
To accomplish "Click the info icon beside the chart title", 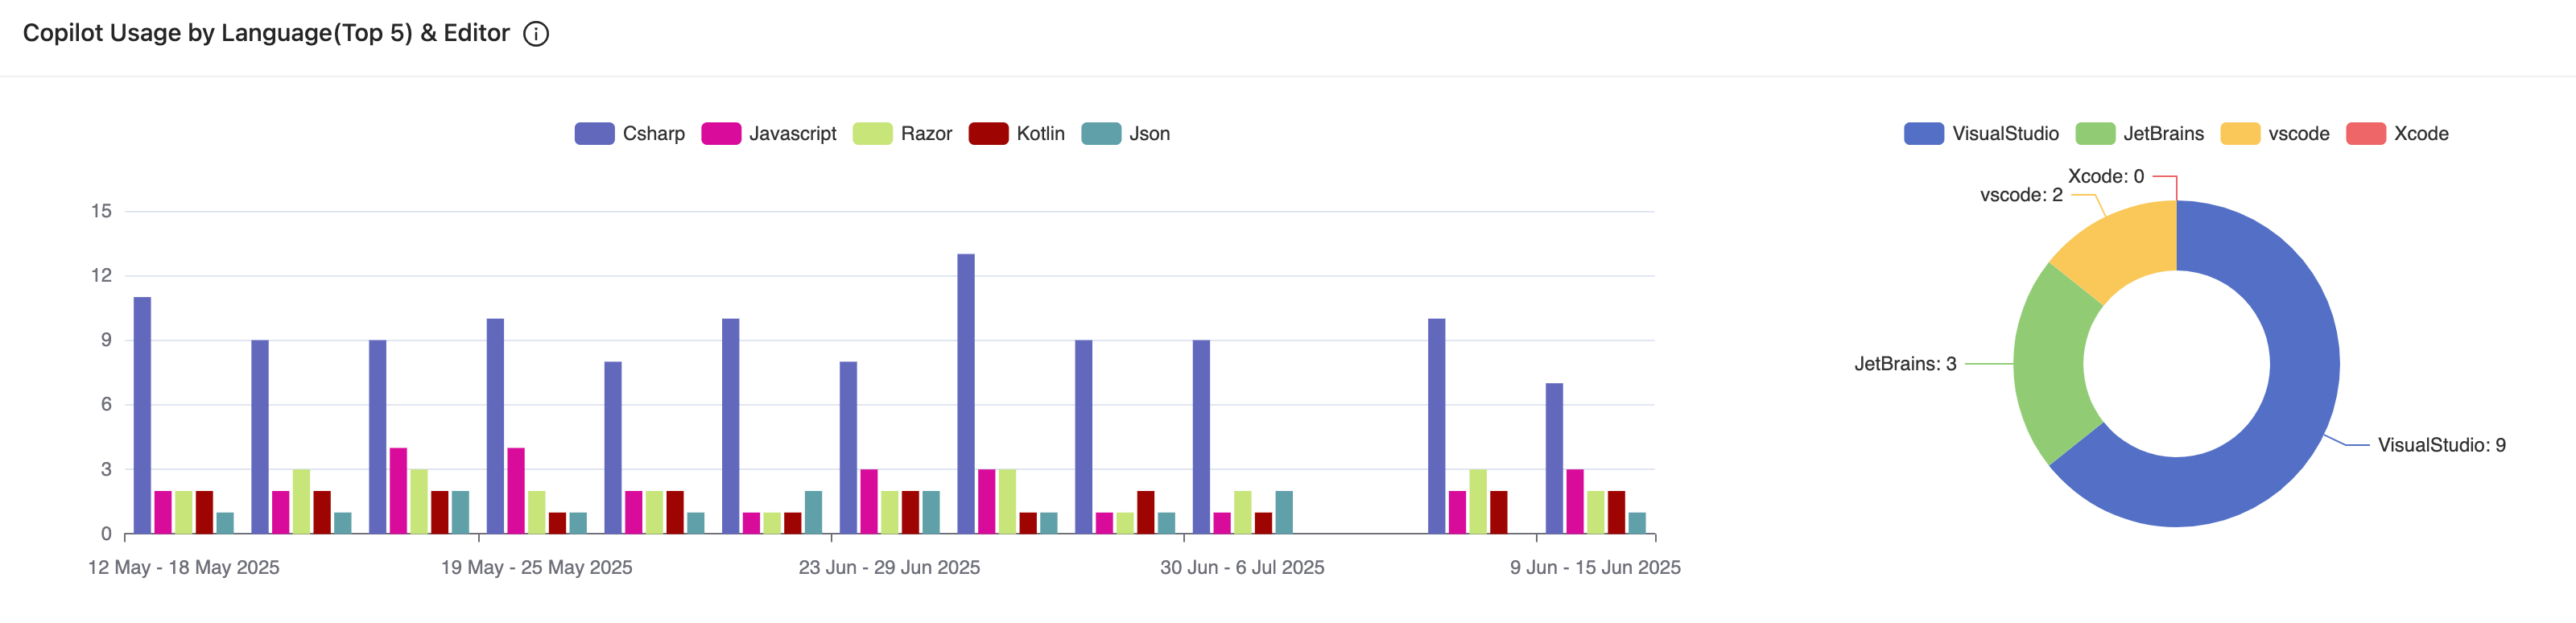I will (536, 34).
